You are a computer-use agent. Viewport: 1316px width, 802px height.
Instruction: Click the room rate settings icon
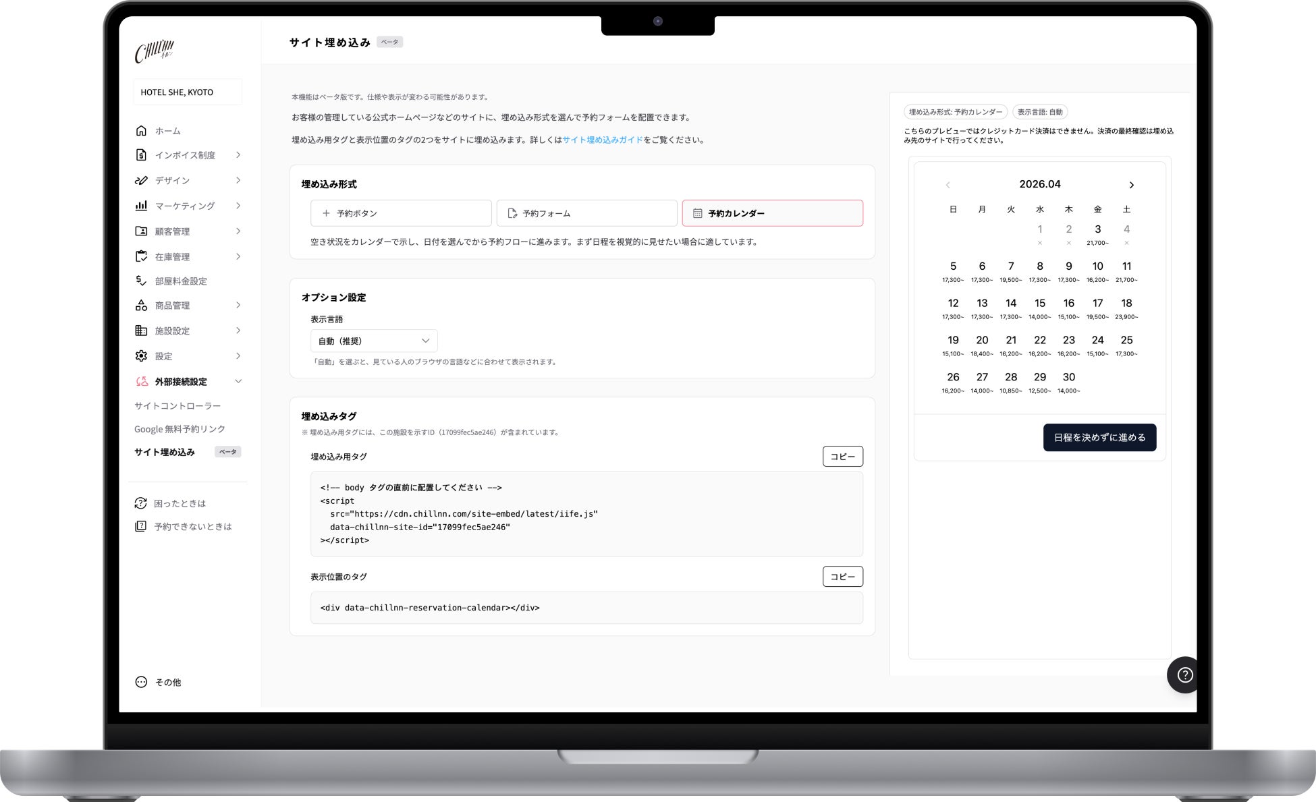click(x=141, y=281)
